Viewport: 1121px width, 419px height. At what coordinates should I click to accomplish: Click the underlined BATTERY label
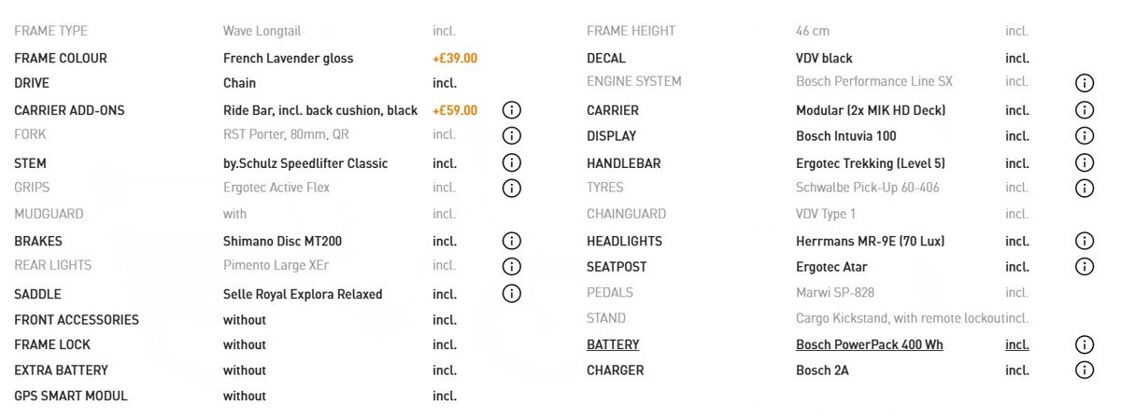pos(613,344)
